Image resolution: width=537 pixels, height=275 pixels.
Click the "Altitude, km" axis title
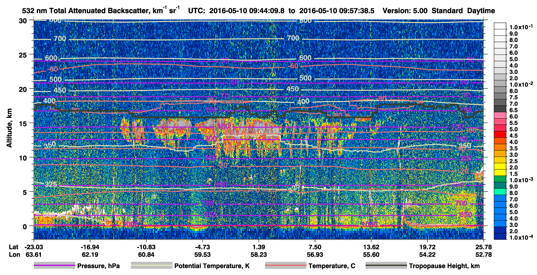click(x=9, y=128)
